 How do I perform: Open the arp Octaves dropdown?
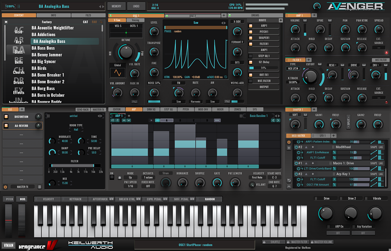[x=148, y=177]
